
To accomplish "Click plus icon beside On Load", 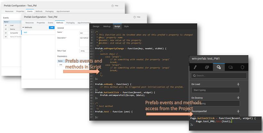I will (x=238, y=84).
